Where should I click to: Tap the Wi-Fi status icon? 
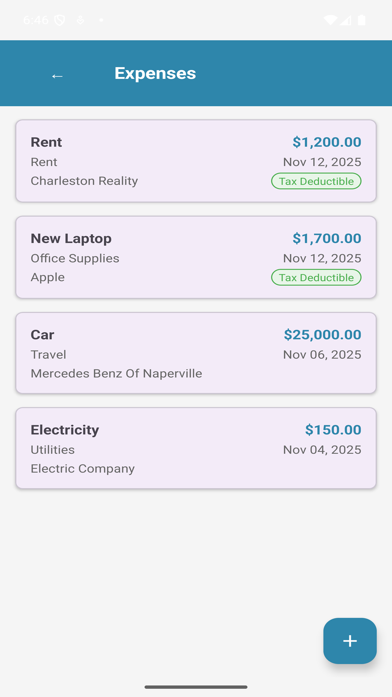point(330,20)
